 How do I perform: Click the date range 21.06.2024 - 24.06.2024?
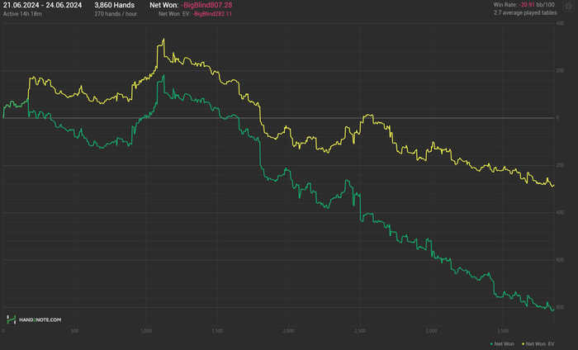(x=42, y=5)
